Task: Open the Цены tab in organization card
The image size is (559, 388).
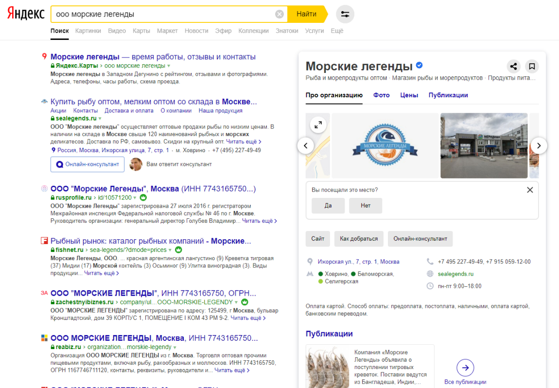Action: tap(409, 95)
